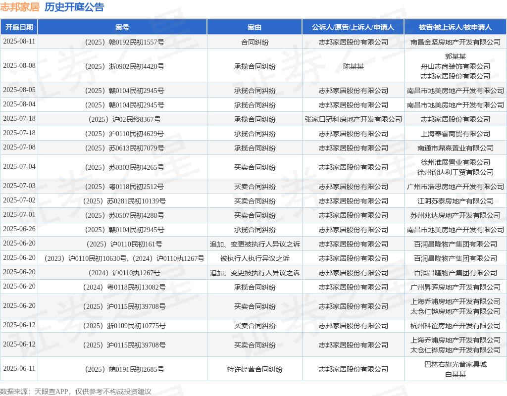Click 舟山志尚装饰有限公司 in the defendant column
The image size is (507, 396).
(x=456, y=66)
